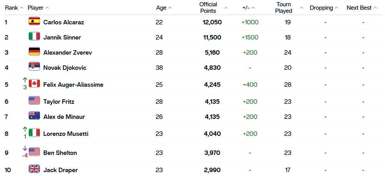
Task: Open Carlos Alcaraz player profile
Action: click(x=64, y=22)
